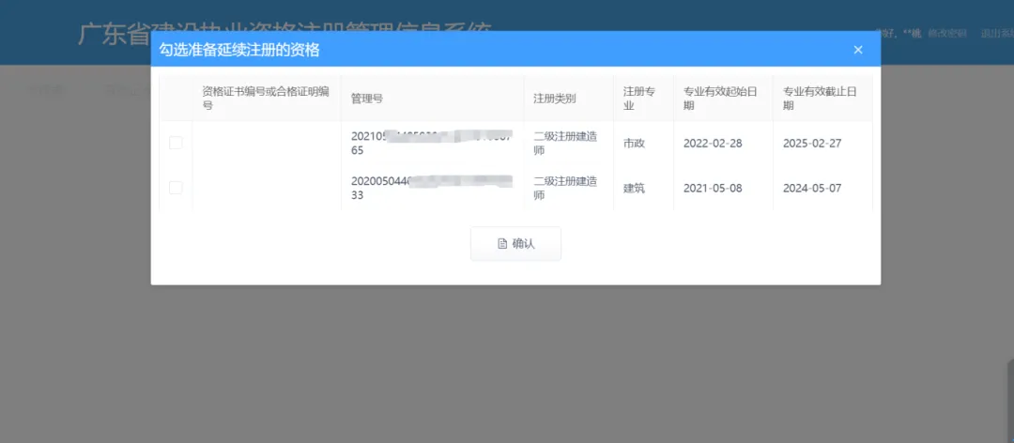The height and width of the screenshot is (443, 1014).
Task: Click the 2021-05-08 start date cell
Action: tap(713, 189)
